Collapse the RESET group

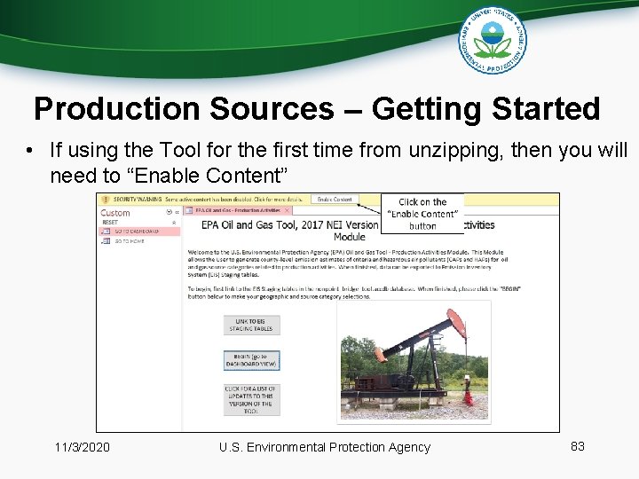[x=174, y=223]
